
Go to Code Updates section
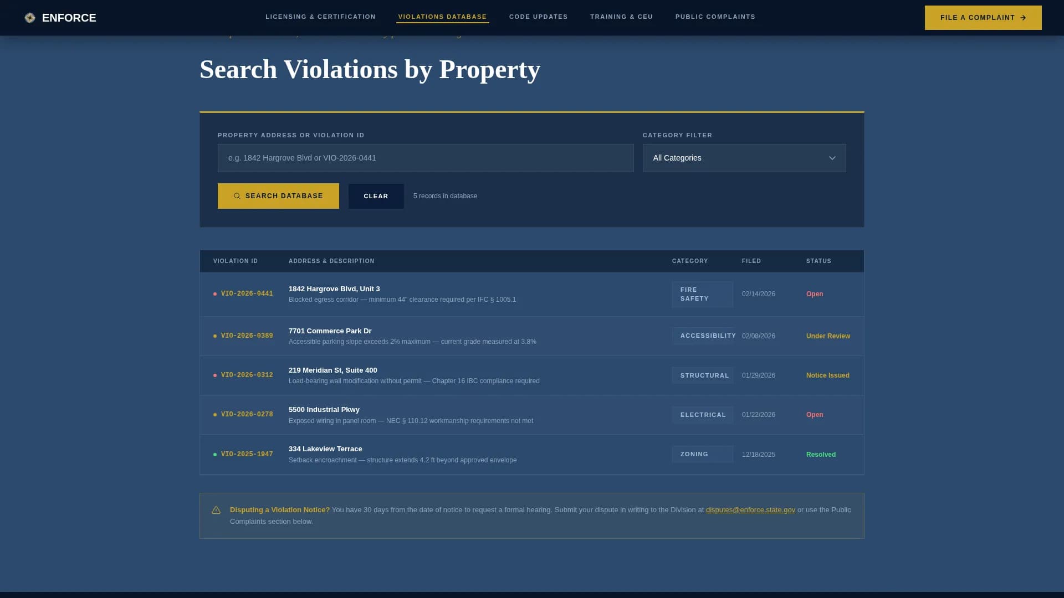click(x=538, y=17)
